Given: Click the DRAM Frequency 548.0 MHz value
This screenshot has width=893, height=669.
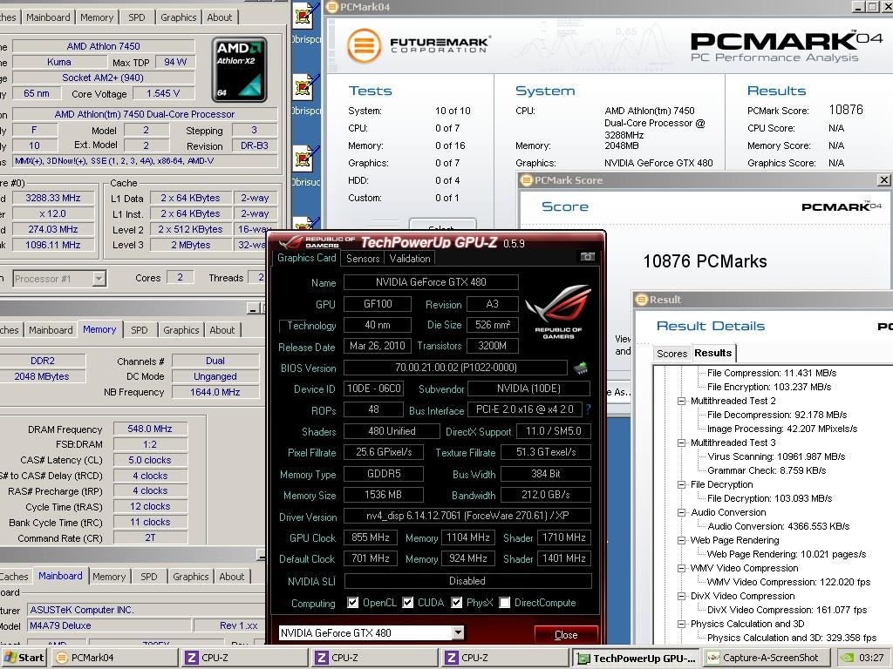Looking at the screenshot, I should [x=150, y=429].
